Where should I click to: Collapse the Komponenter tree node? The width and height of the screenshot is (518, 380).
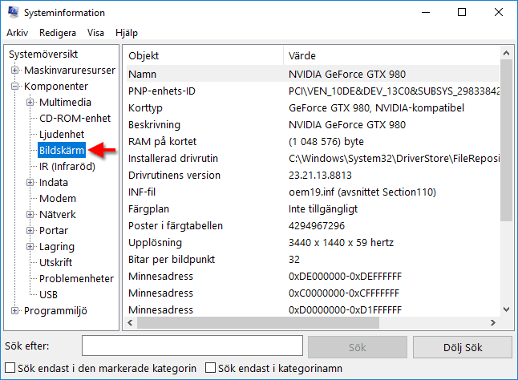[14, 86]
